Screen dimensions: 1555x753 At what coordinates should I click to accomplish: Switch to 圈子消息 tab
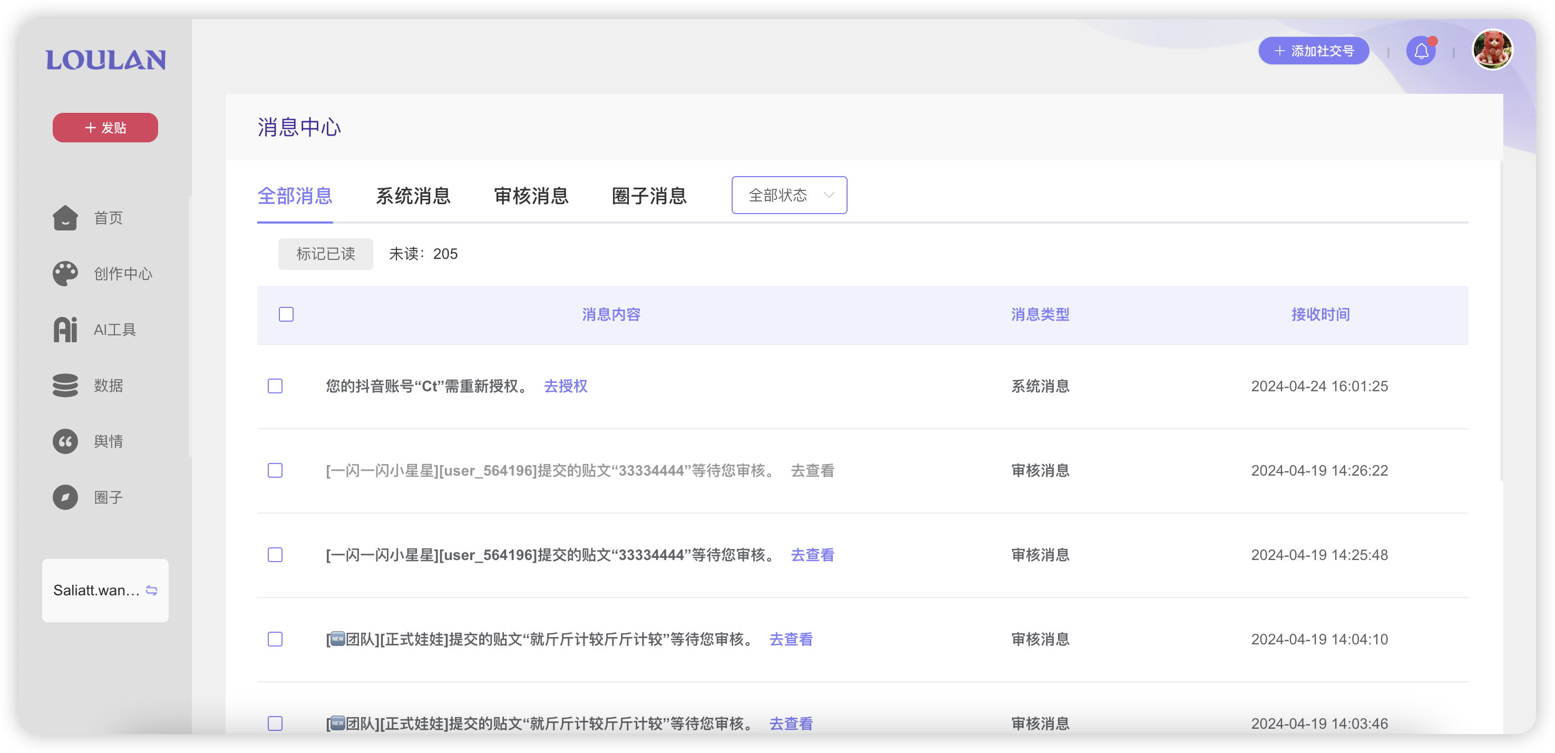point(649,196)
